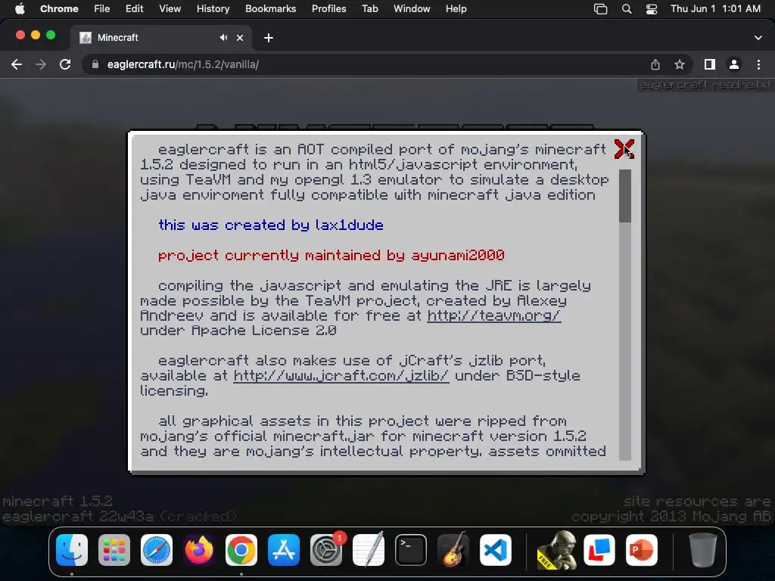Viewport: 775px width, 581px height.
Task: Open the jcraft.com/jzlib link
Action: (x=341, y=376)
